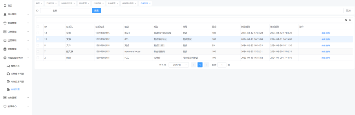The height and width of the screenshot is (115, 355).
Task: Click the 插件中心 cube icon
Action: point(5,106)
